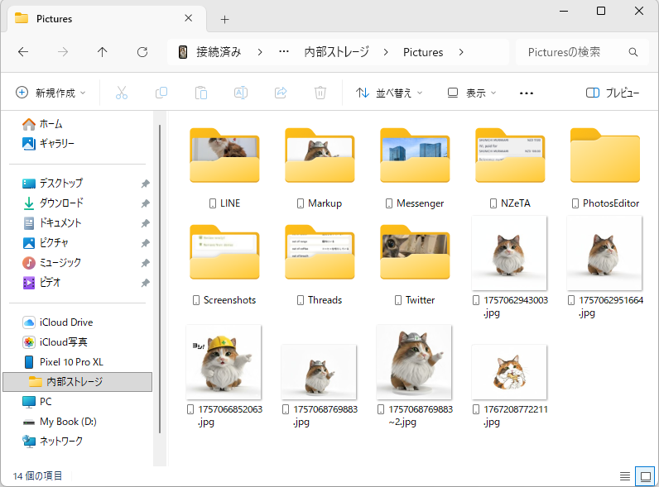Select the NZeTA folder

tap(510, 168)
